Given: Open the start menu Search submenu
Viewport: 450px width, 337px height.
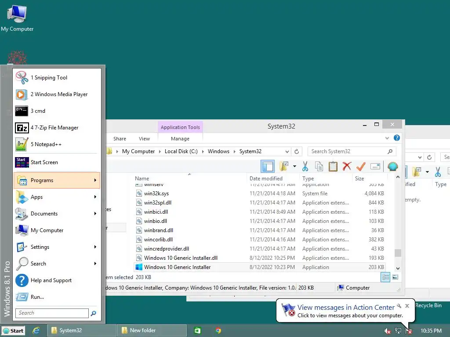Looking at the screenshot, I should (x=57, y=263).
